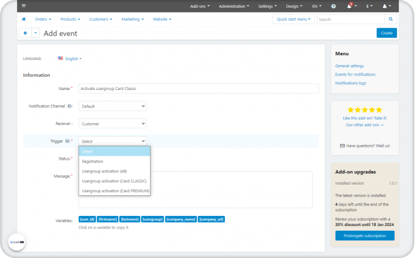Open the Administration menu
Screen dimensions: 415x258
[x=234, y=6]
